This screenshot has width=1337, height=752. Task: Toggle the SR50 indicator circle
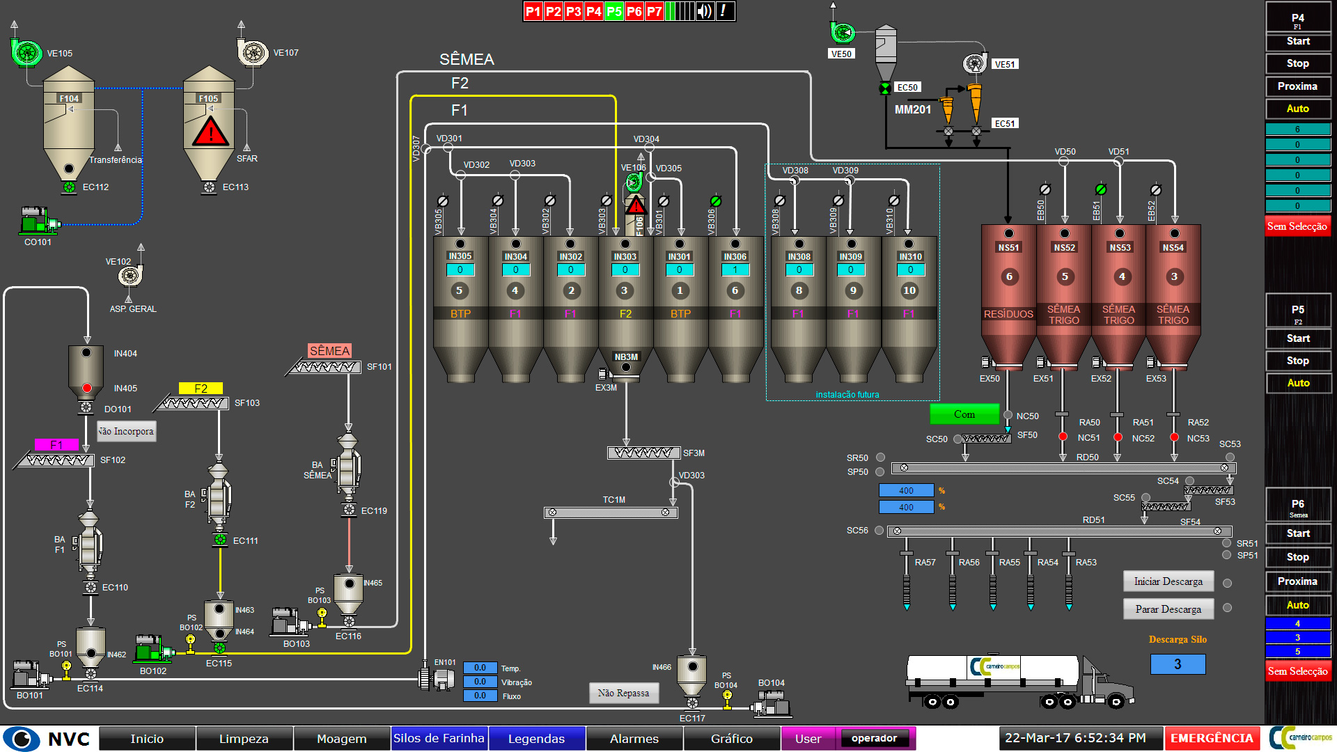click(880, 457)
